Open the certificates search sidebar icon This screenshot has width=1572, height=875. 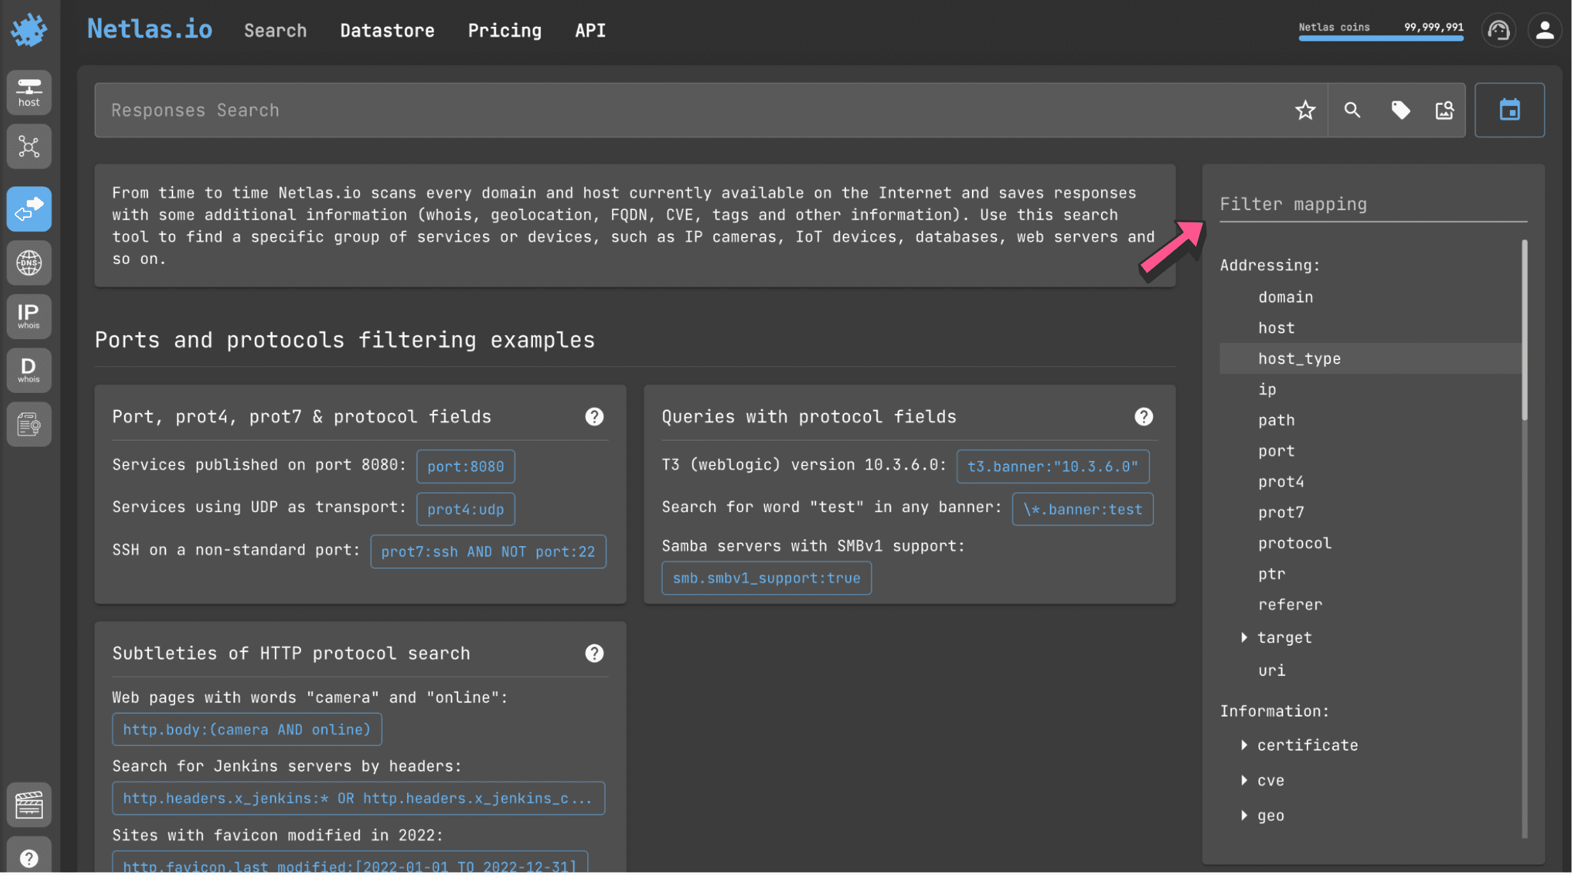[x=29, y=424]
